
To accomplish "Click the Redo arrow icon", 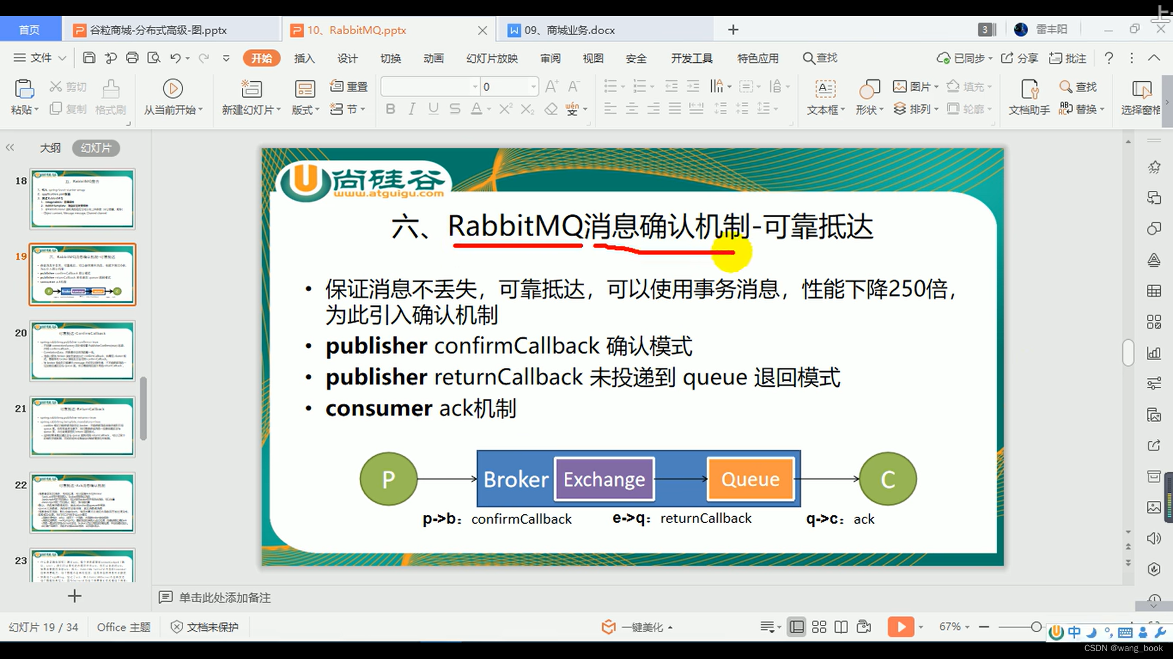I will (x=204, y=58).
